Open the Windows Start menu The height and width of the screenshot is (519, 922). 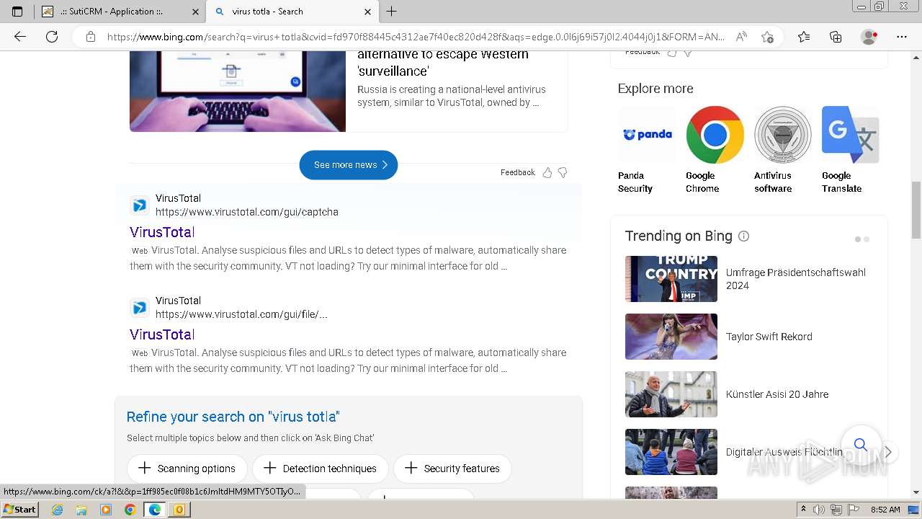19,510
